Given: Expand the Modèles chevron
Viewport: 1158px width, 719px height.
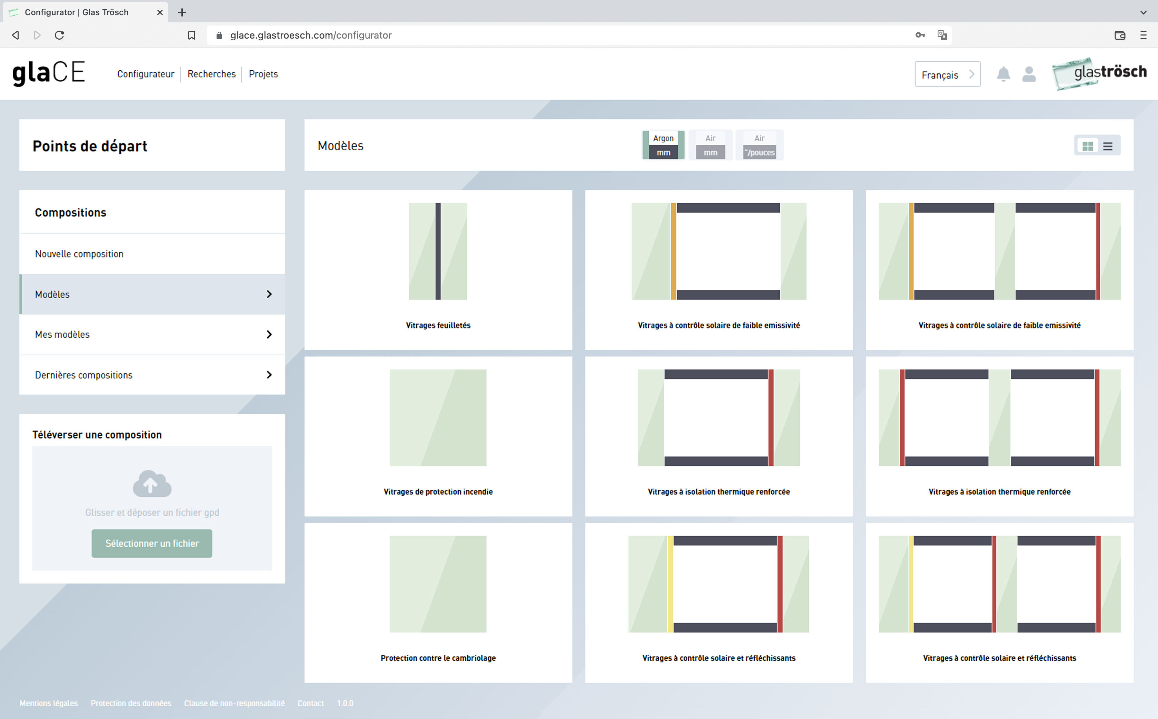Looking at the screenshot, I should [x=269, y=294].
